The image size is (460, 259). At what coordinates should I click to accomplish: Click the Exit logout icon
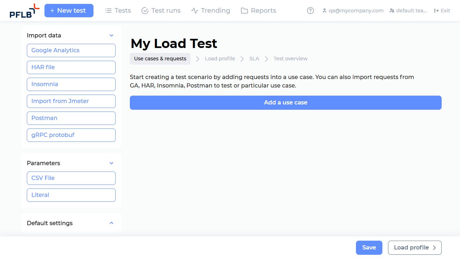(435, 10)
